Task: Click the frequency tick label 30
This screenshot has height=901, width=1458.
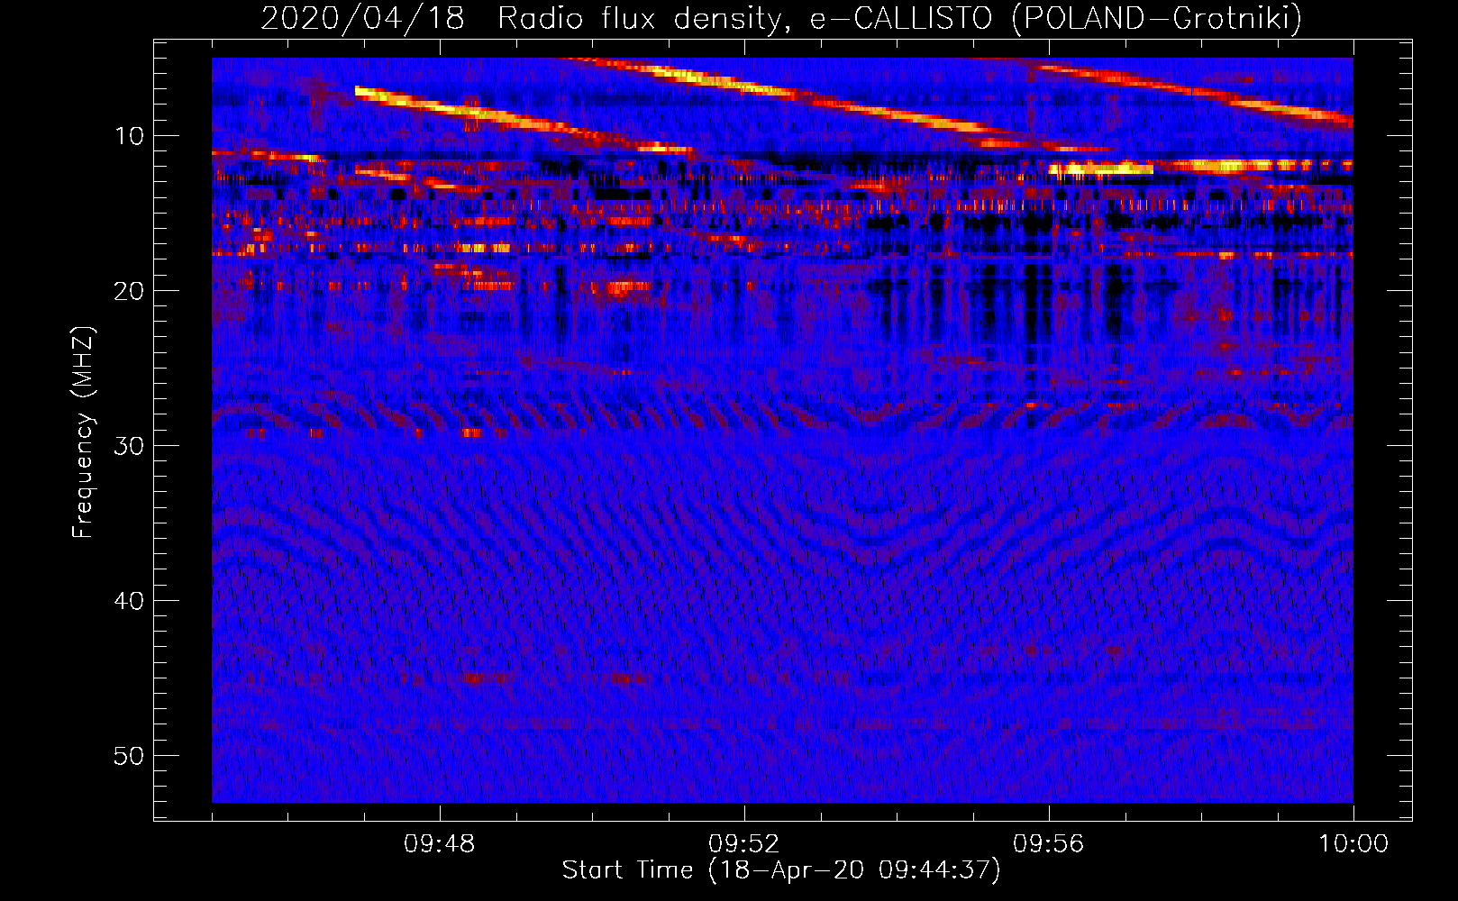Action: coord(130,446)
